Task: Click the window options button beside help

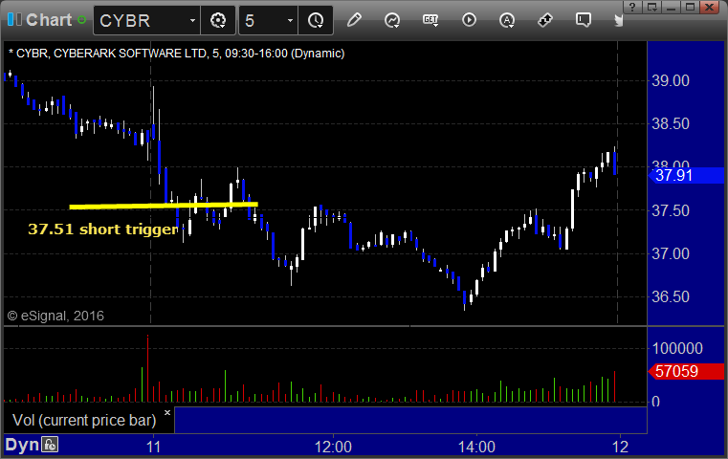Action: [651, 7]
